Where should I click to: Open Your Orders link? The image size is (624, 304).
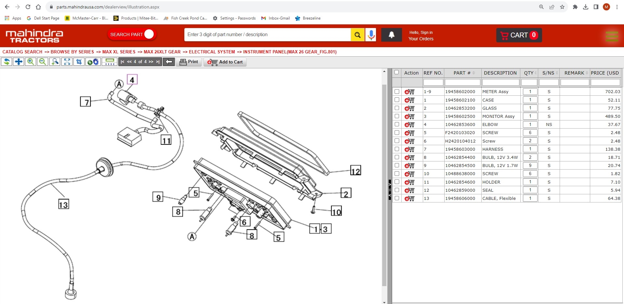coord(421,39)
